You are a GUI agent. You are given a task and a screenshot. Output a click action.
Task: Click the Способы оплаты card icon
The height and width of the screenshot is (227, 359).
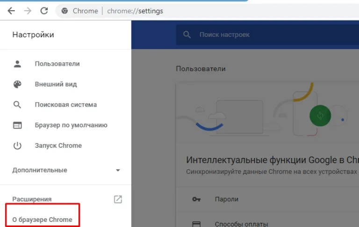(196, 224)
